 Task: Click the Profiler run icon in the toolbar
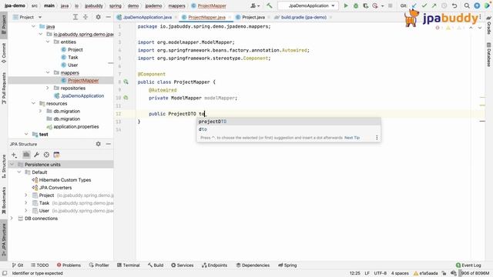click(x=375, y=5)
